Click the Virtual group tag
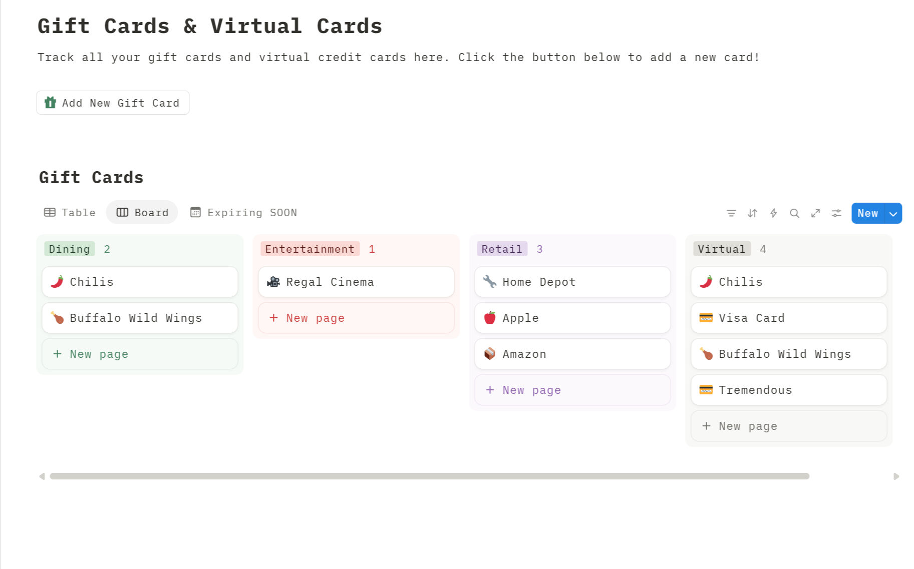 (x=722, y=249)
